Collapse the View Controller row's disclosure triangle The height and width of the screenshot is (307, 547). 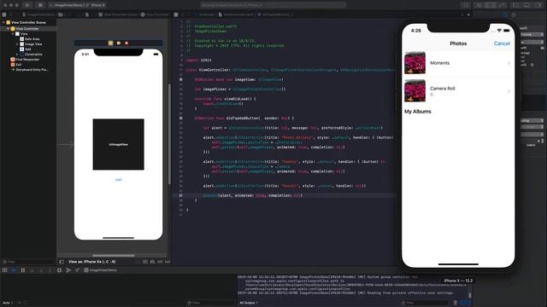pyautogui.click(x=9, y=28)
